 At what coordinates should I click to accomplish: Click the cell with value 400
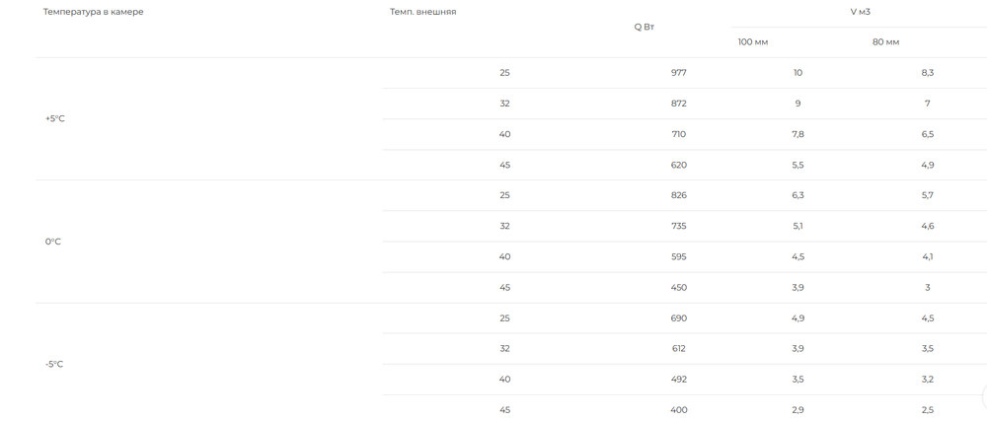pyautogui.click(x=679, y=410)
